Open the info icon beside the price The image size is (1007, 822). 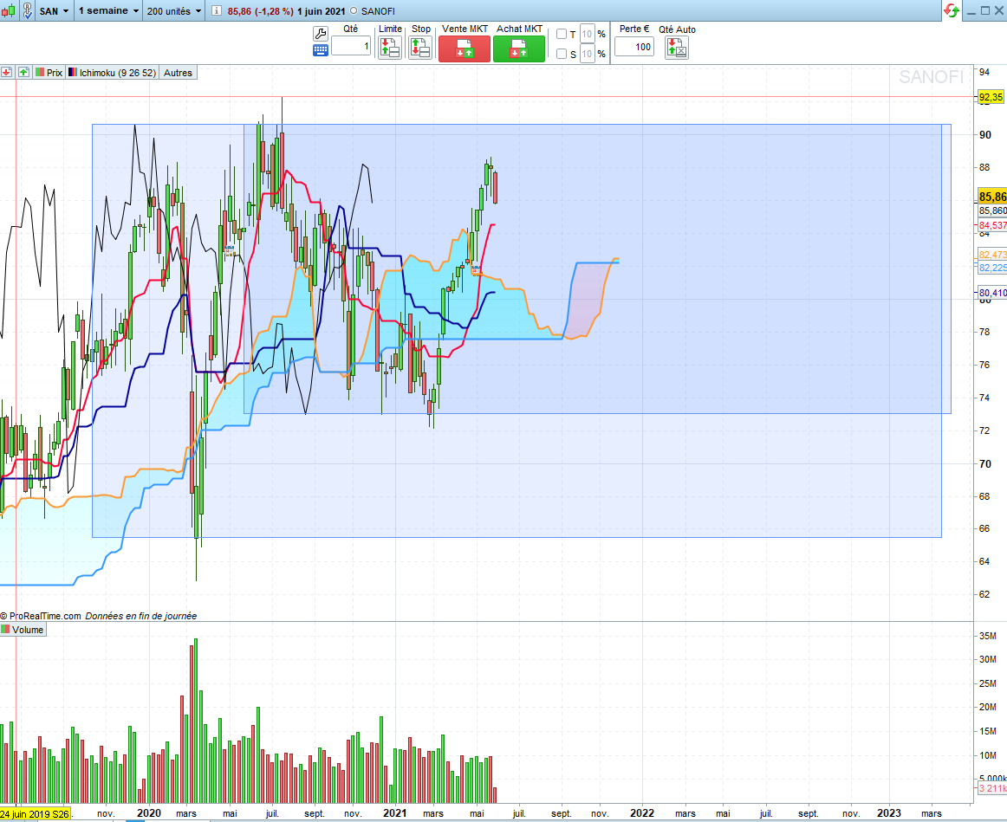pyautogui.click(x=217, y=11)
